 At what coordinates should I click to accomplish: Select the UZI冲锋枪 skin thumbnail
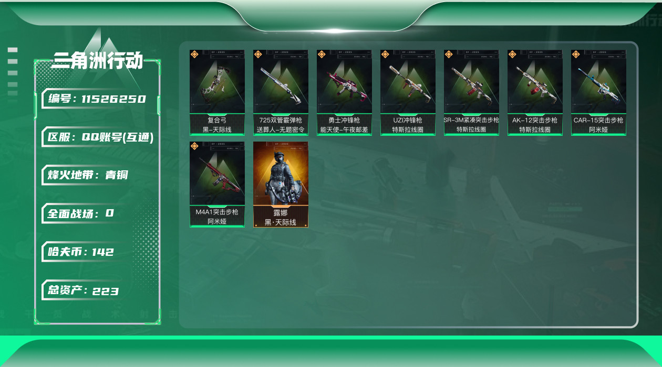[408, 93]
